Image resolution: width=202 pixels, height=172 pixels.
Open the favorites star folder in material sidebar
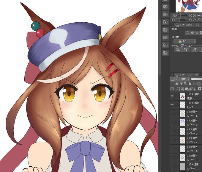click(x=165, y=22)
